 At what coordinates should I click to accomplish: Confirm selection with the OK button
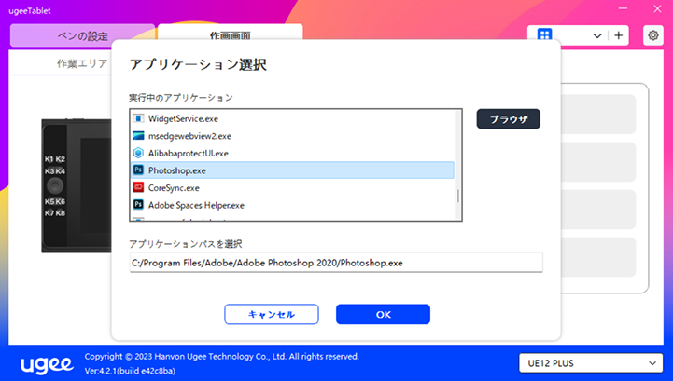point(383,314)
